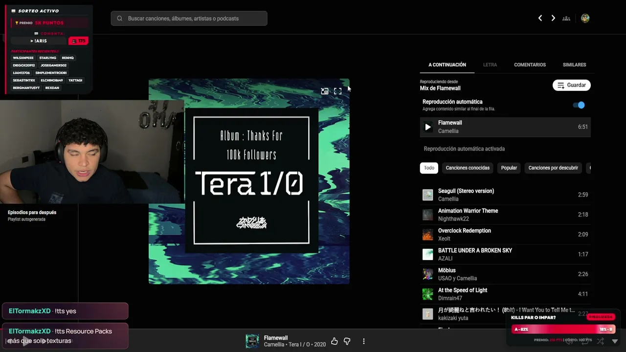Save the queue with the Guardar button
626x352 pixels.
coord(572,85)
